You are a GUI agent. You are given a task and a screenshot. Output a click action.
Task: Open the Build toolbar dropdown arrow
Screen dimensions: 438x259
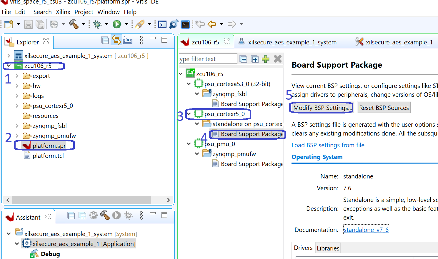pyautogui.click(x=84, y=24)
